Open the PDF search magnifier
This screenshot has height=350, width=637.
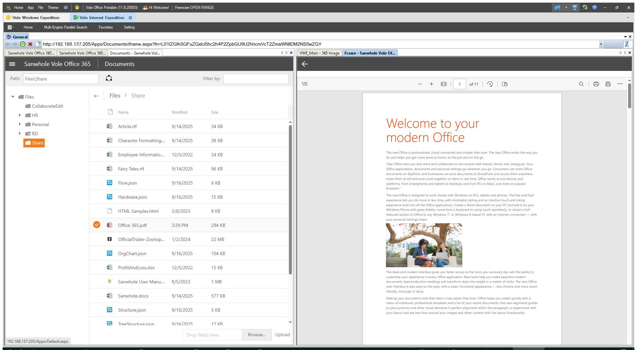(x=581, y=84)
